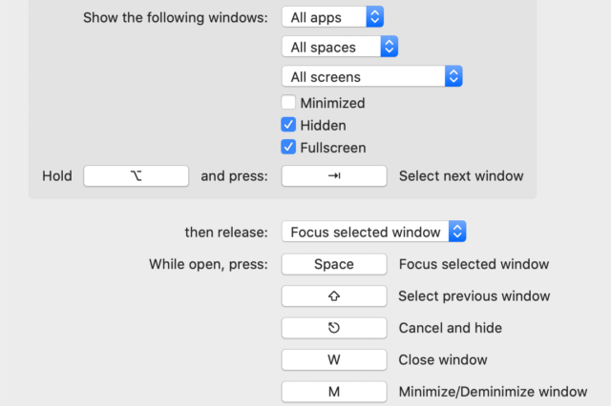Click the Escape shortcut for Cancel and hide

tap(334, 328)
